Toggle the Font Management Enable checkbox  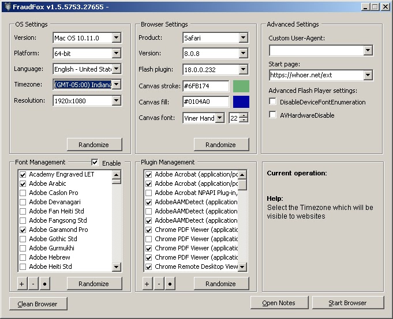tap(95, 162)
